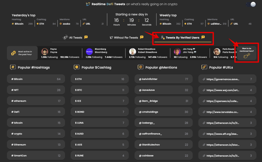Screen dimensions: 262x162
Task: Click Payne's 192.38k Followers count
Action: pos(70,57)
